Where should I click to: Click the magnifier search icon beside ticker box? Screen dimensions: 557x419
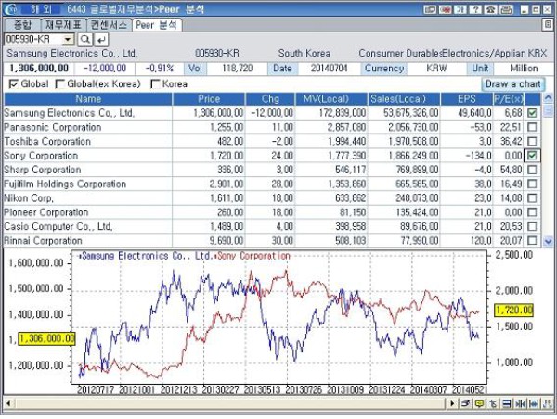(84, 41)
